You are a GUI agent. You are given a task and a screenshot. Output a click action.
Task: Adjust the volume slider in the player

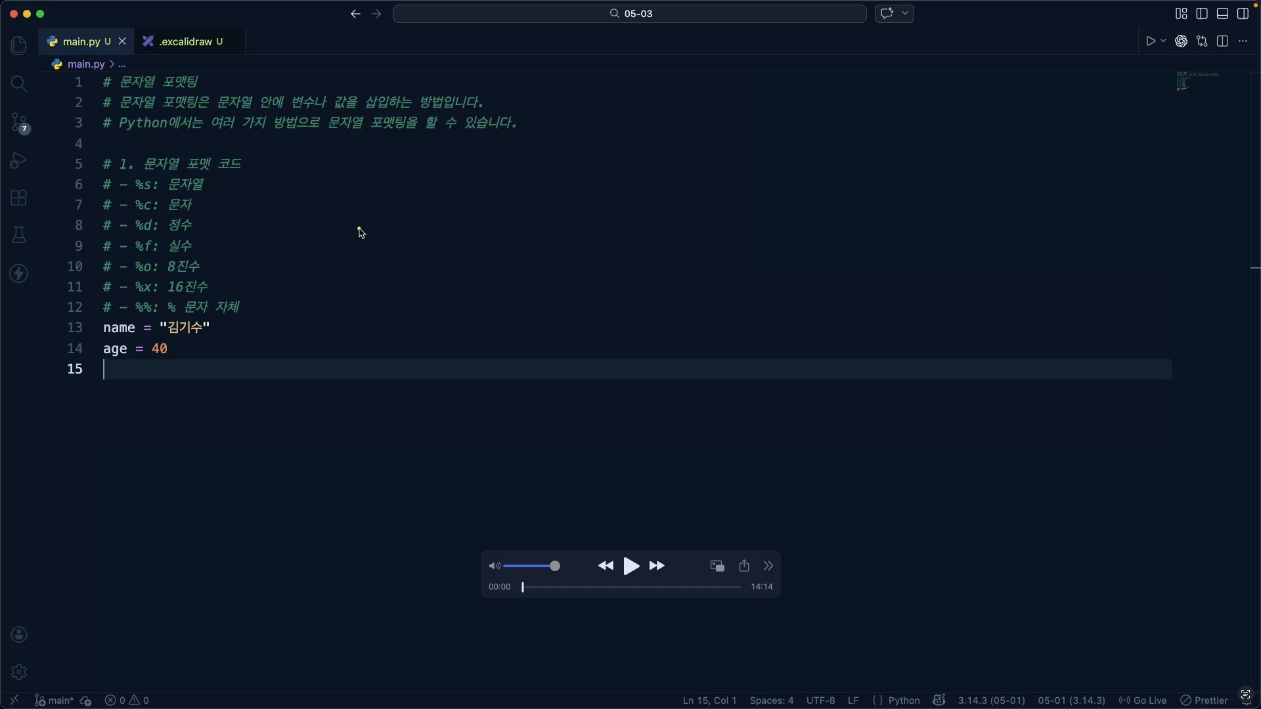(532, 565)
